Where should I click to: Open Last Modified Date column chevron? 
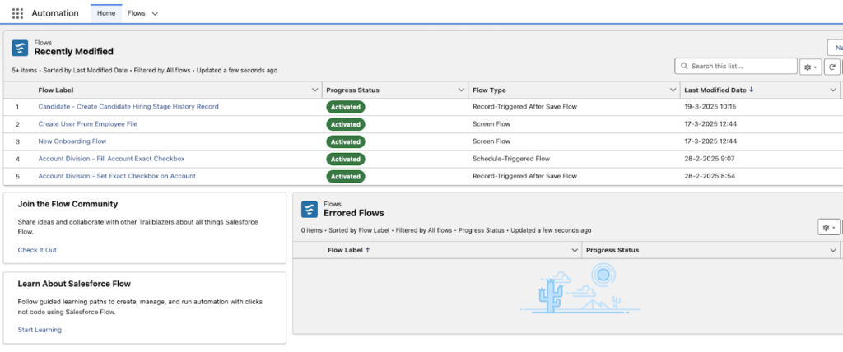coord(832,90)
